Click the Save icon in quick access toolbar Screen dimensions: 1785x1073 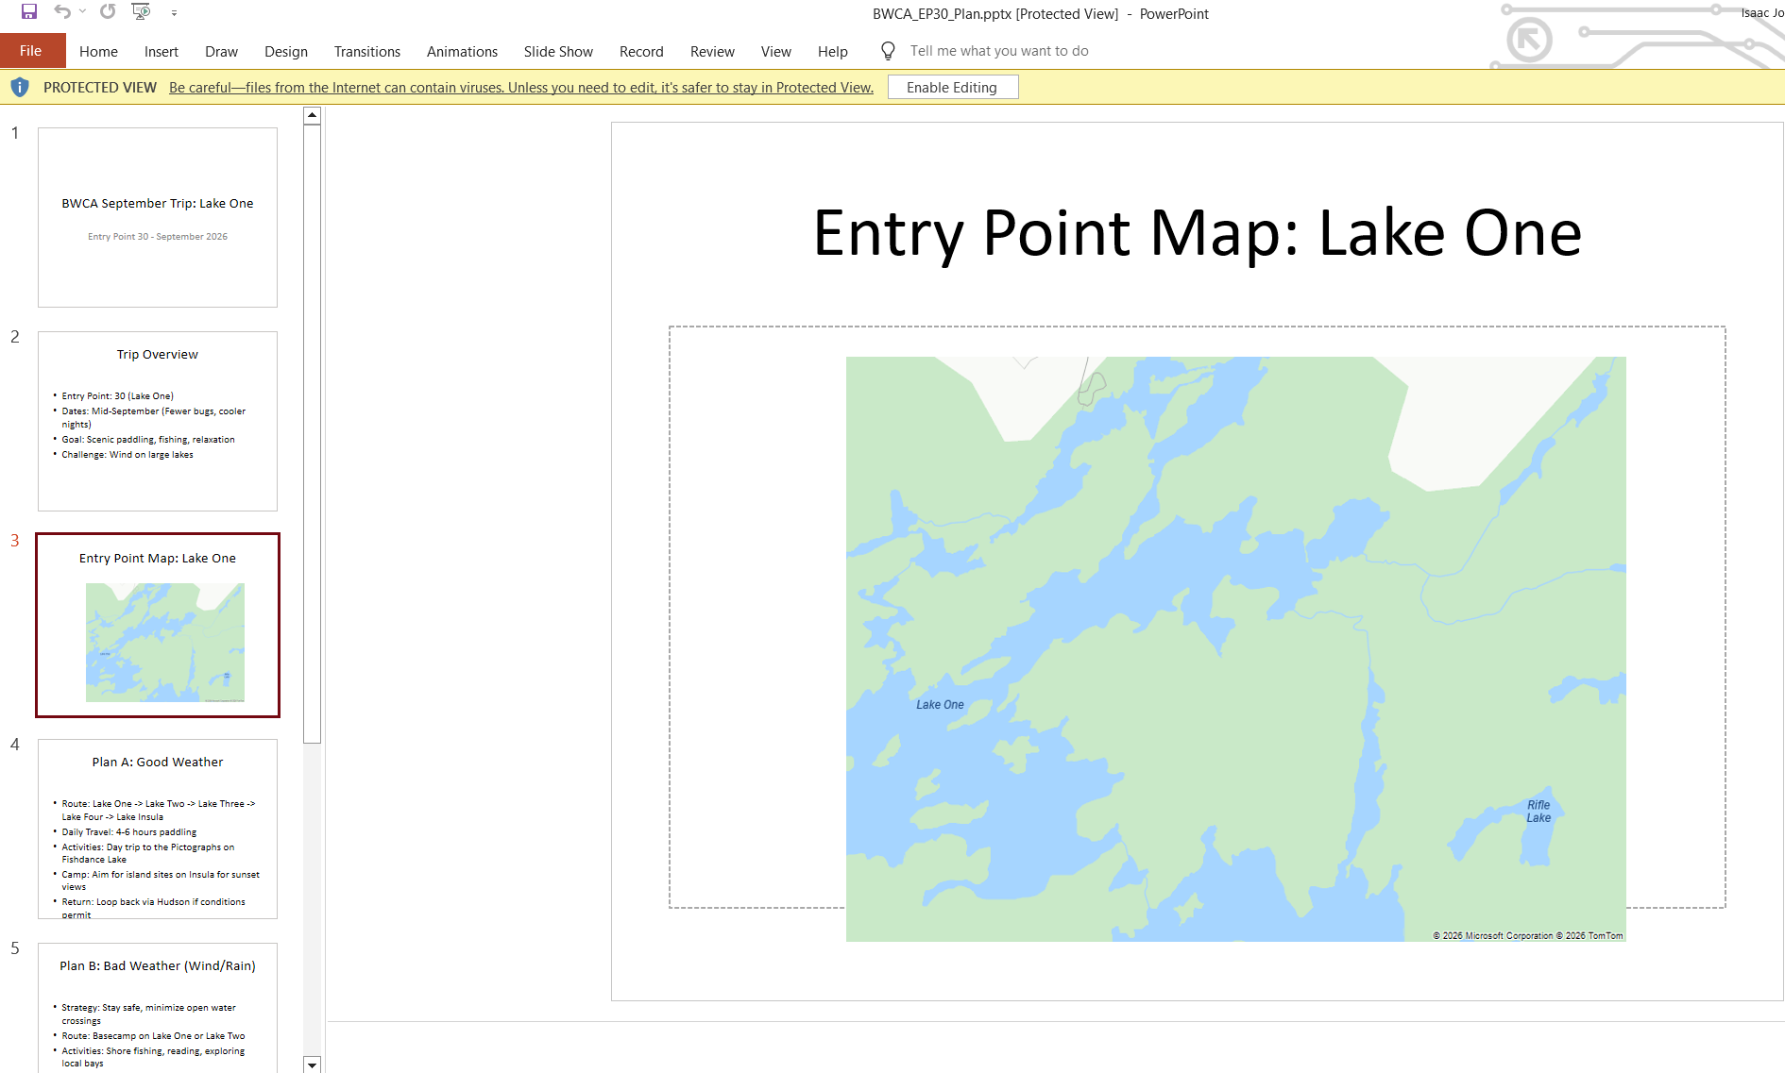(29, 12)
